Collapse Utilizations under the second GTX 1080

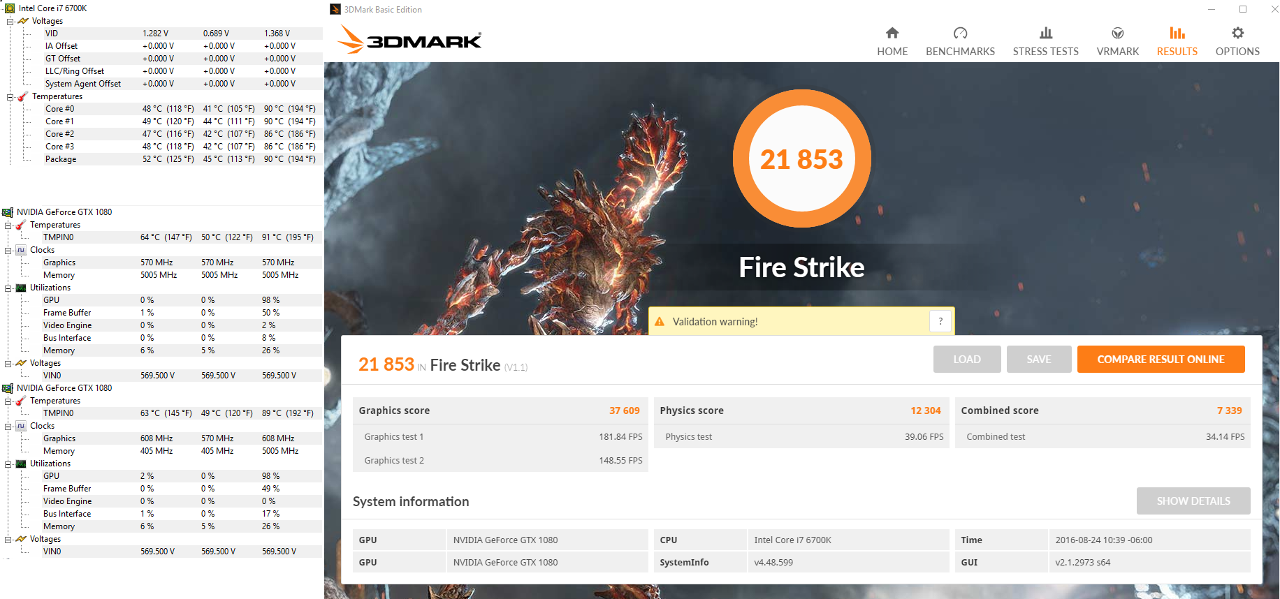pyautogui.click(x=8, y=464)
